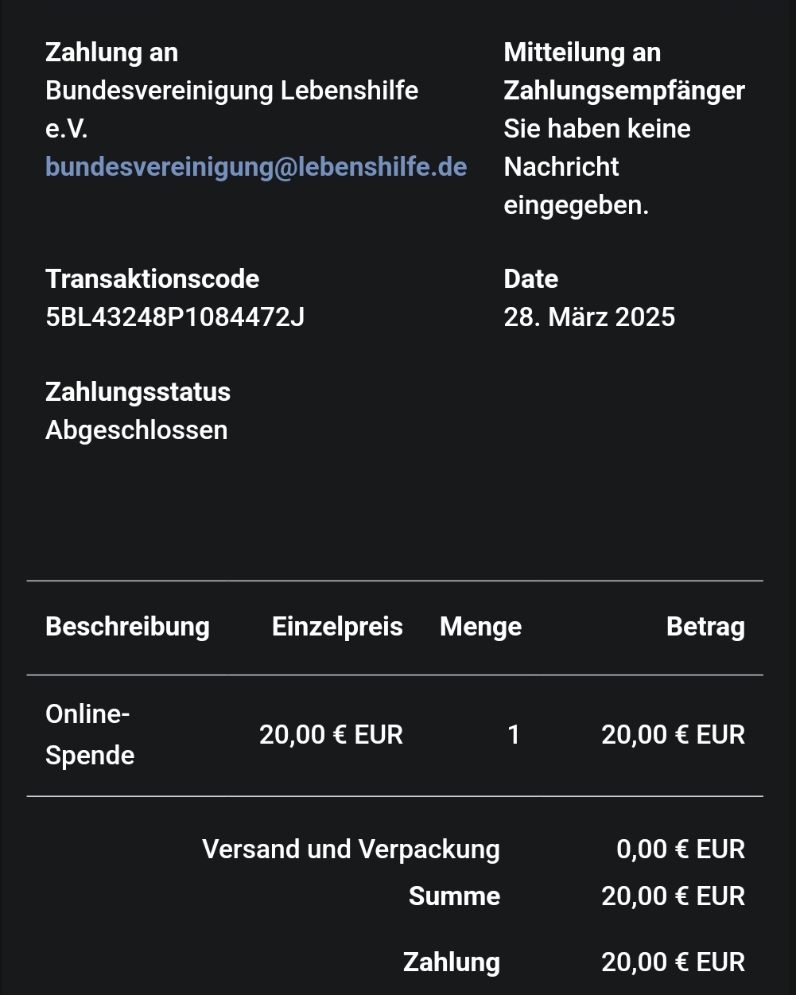Select the recipient name Bundesvereinigung Lebenshilfe

(x=231, y=91)
